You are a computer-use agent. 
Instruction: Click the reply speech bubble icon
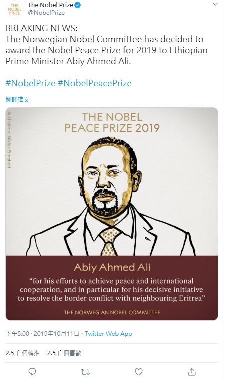pyautogui.click(x=32, y=372)
